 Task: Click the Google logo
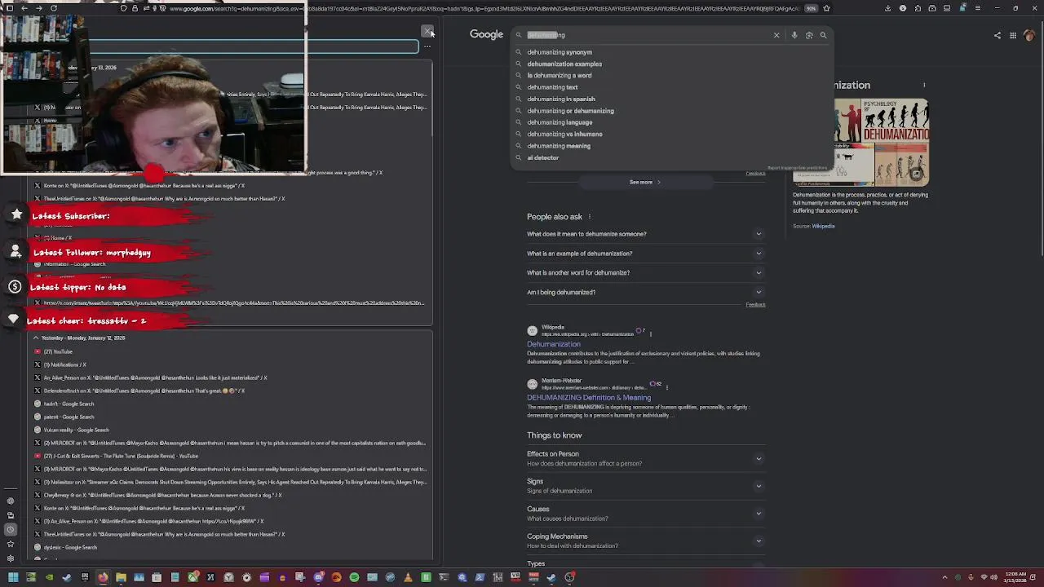point(486,34)
